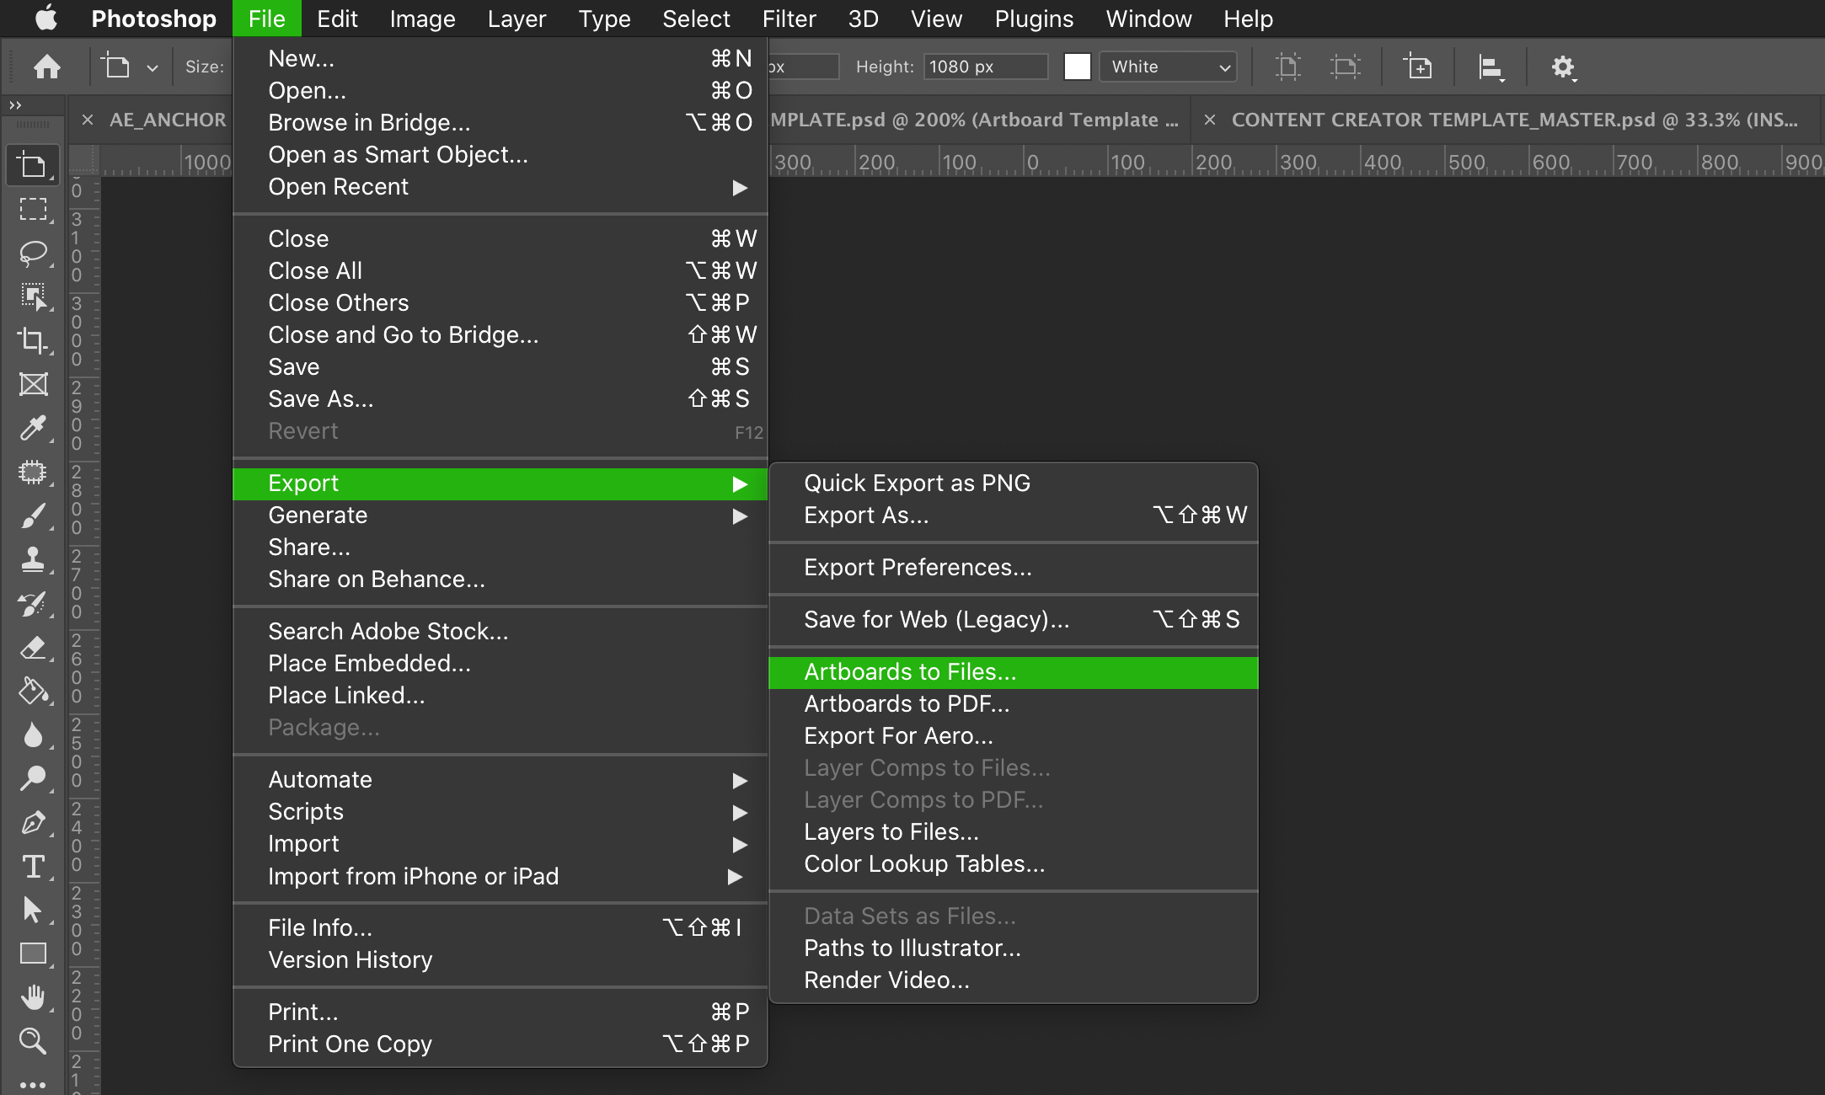Open Export Preferences
Viewport: 1825px width, 1095px height.
[1014, 568]
